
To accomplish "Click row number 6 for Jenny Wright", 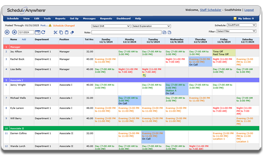I will click(x=6, y=85).
